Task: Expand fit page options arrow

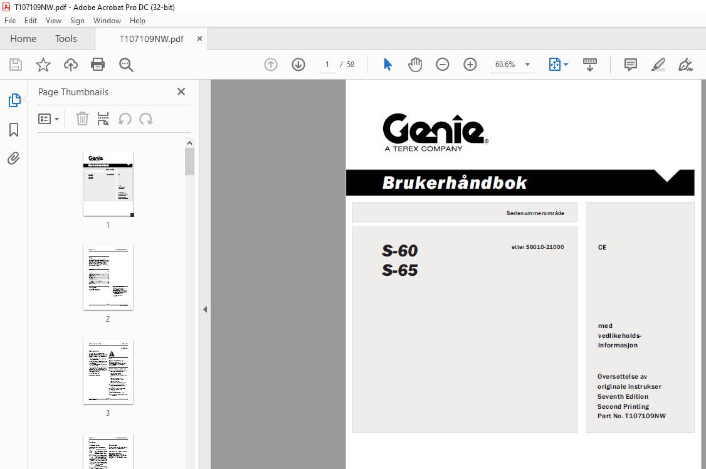Action: coord(566,65)
